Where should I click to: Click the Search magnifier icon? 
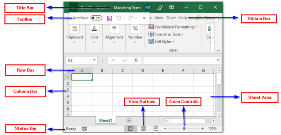click(198, 18)
